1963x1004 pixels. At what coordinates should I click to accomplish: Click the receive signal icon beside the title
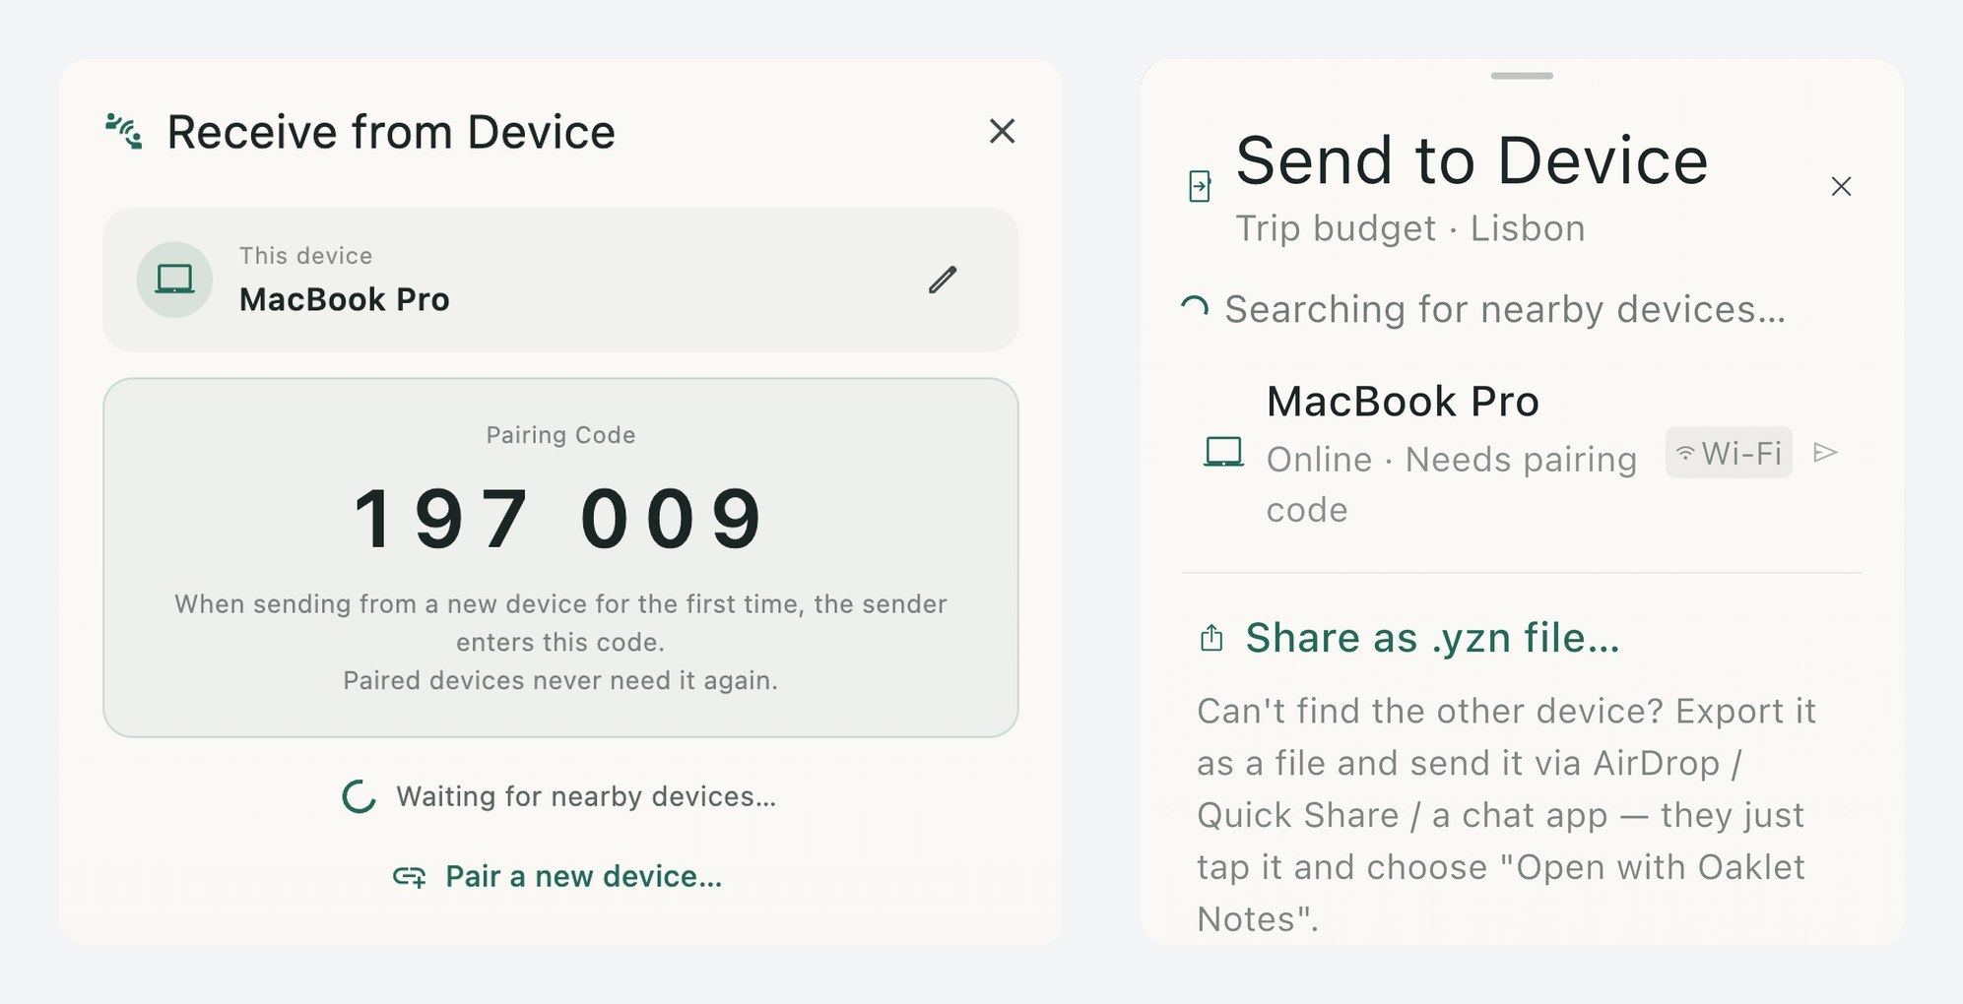point(124,132)
